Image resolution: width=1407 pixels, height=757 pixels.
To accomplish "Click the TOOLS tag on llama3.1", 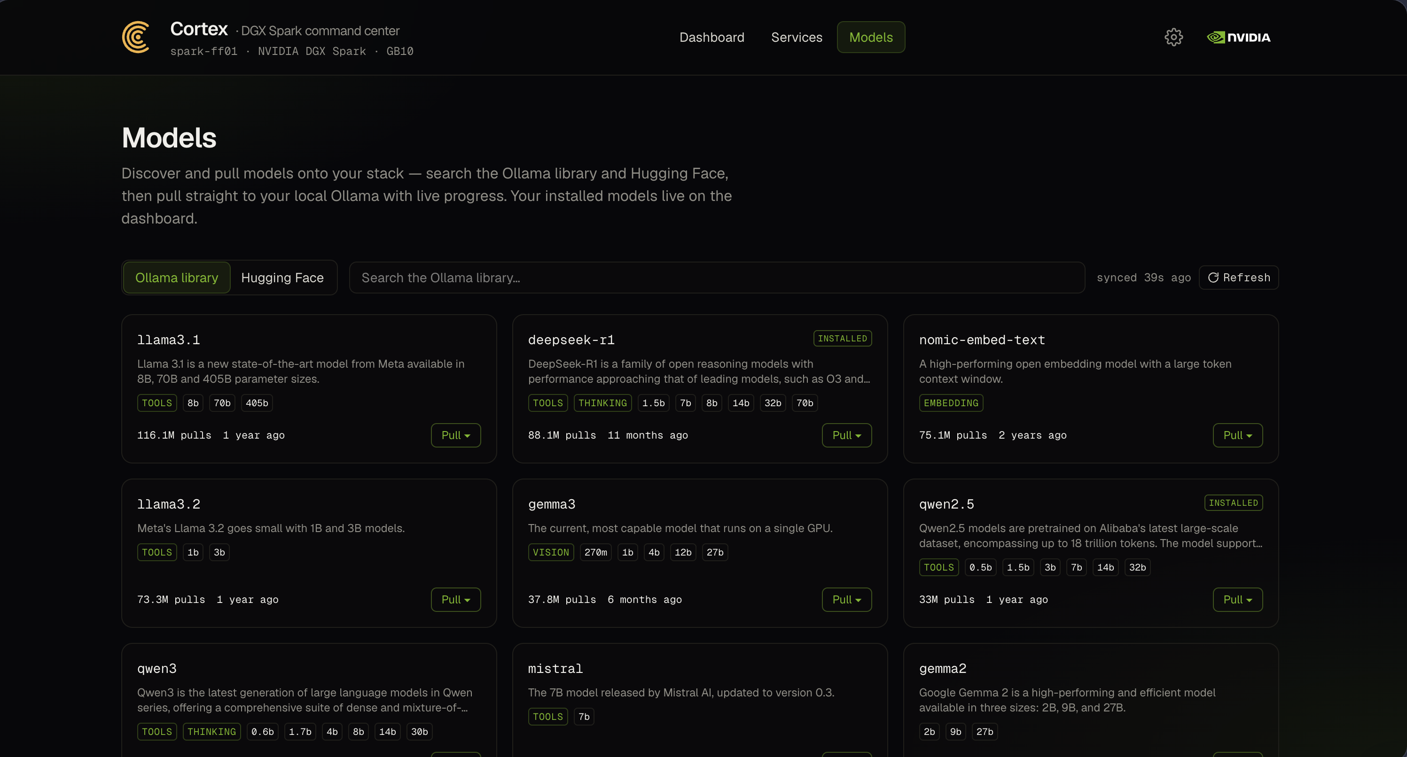I will pos(157,403).
